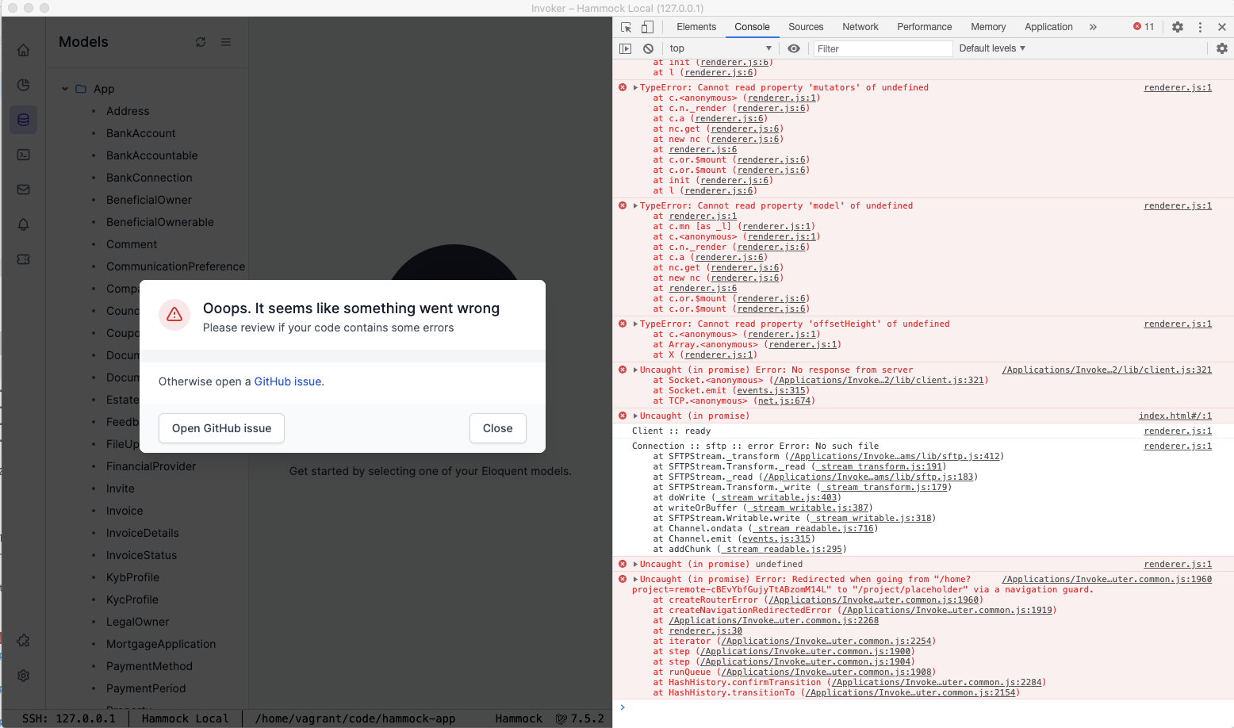Click the Open GitHub issue button
This screenshot has width=1234, height=728.
click(x=220, y=427)
